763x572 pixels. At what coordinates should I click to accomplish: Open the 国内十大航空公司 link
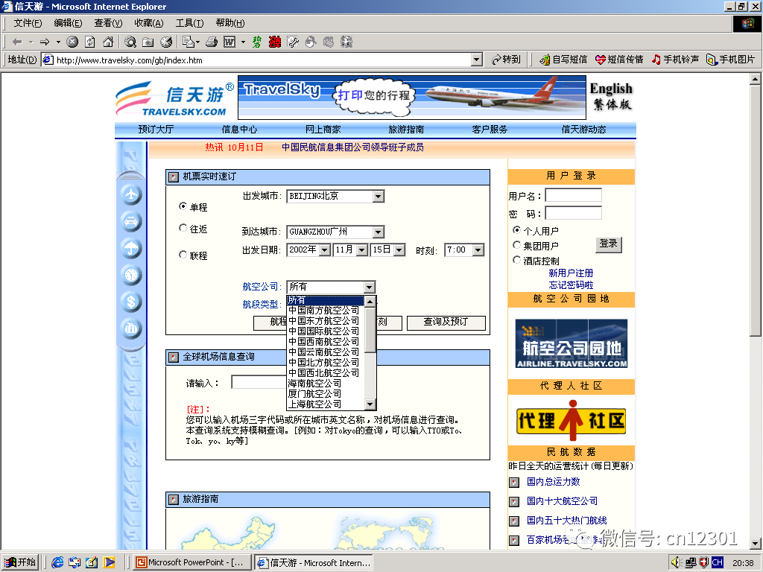(x=562, y=501)
